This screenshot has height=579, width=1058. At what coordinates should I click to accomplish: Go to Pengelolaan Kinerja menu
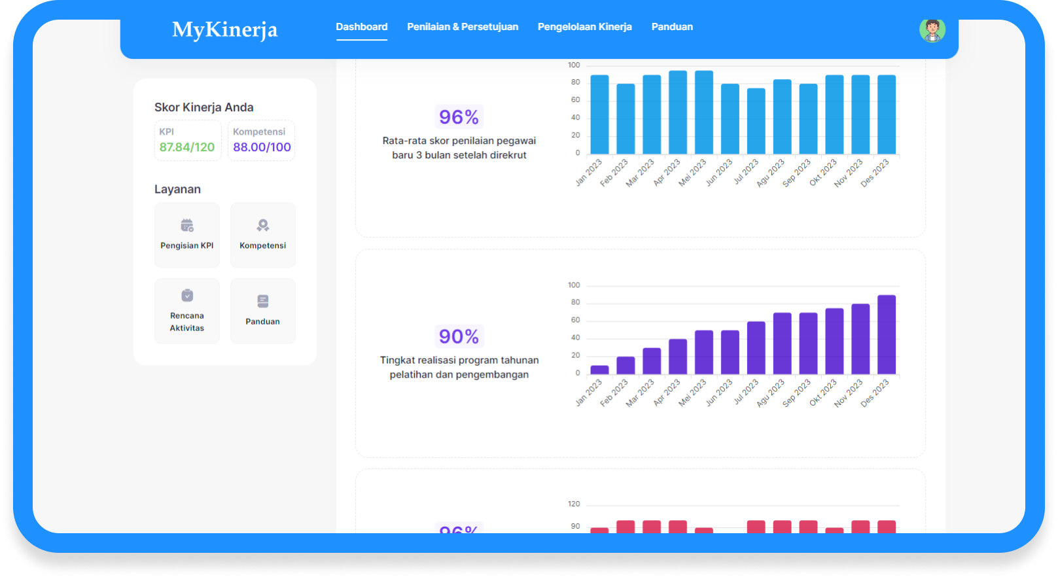[x=584, y=27]
